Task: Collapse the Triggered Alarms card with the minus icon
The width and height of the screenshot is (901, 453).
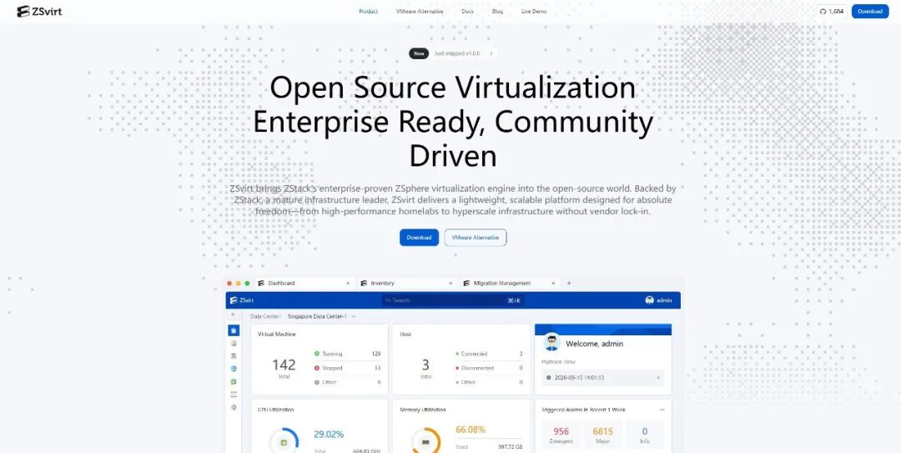Action: point(662,410)
